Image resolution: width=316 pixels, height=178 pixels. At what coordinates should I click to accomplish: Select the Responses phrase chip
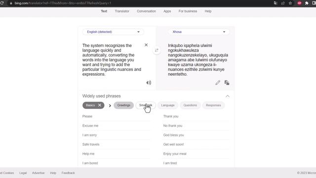click(213, 105)
